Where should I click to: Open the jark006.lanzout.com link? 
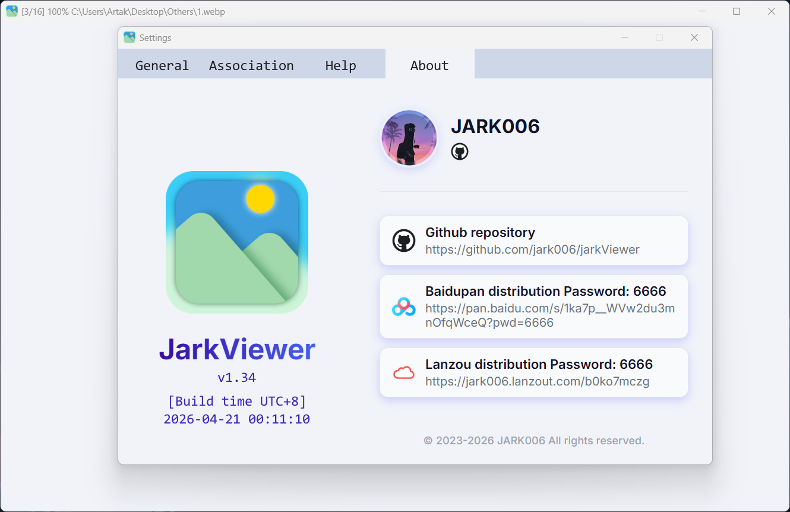pyautogui.click(x=537, y=381)
